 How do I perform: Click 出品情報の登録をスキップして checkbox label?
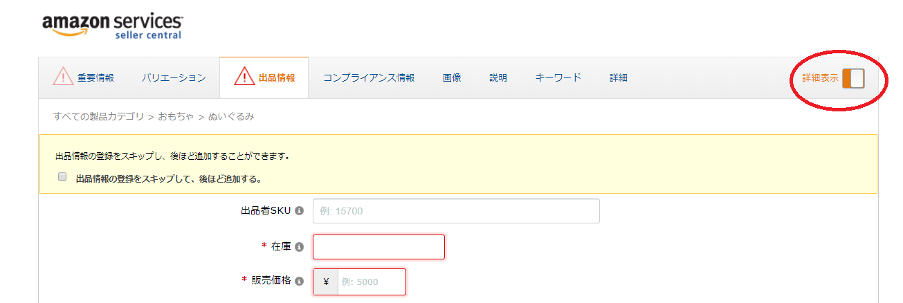click(x=168, y=178)
